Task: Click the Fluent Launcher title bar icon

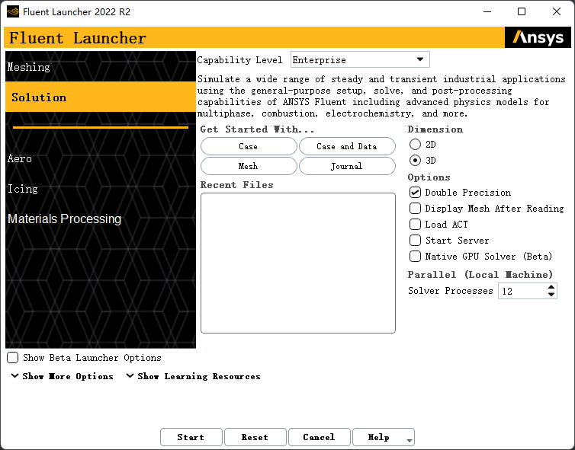Action: (x=13, y=11)
